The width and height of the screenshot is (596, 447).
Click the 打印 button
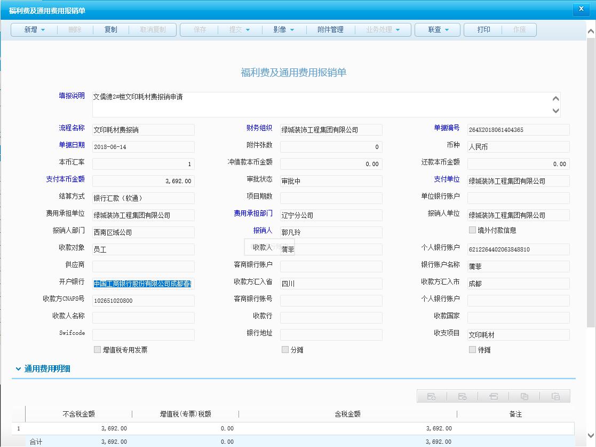pyautogui.click(x=484, y=30)
